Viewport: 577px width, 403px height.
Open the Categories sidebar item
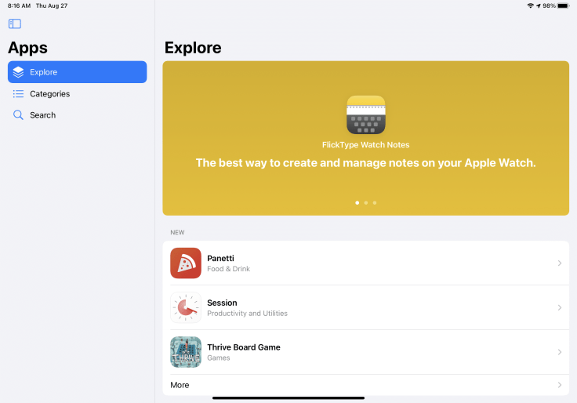[78, 94]
